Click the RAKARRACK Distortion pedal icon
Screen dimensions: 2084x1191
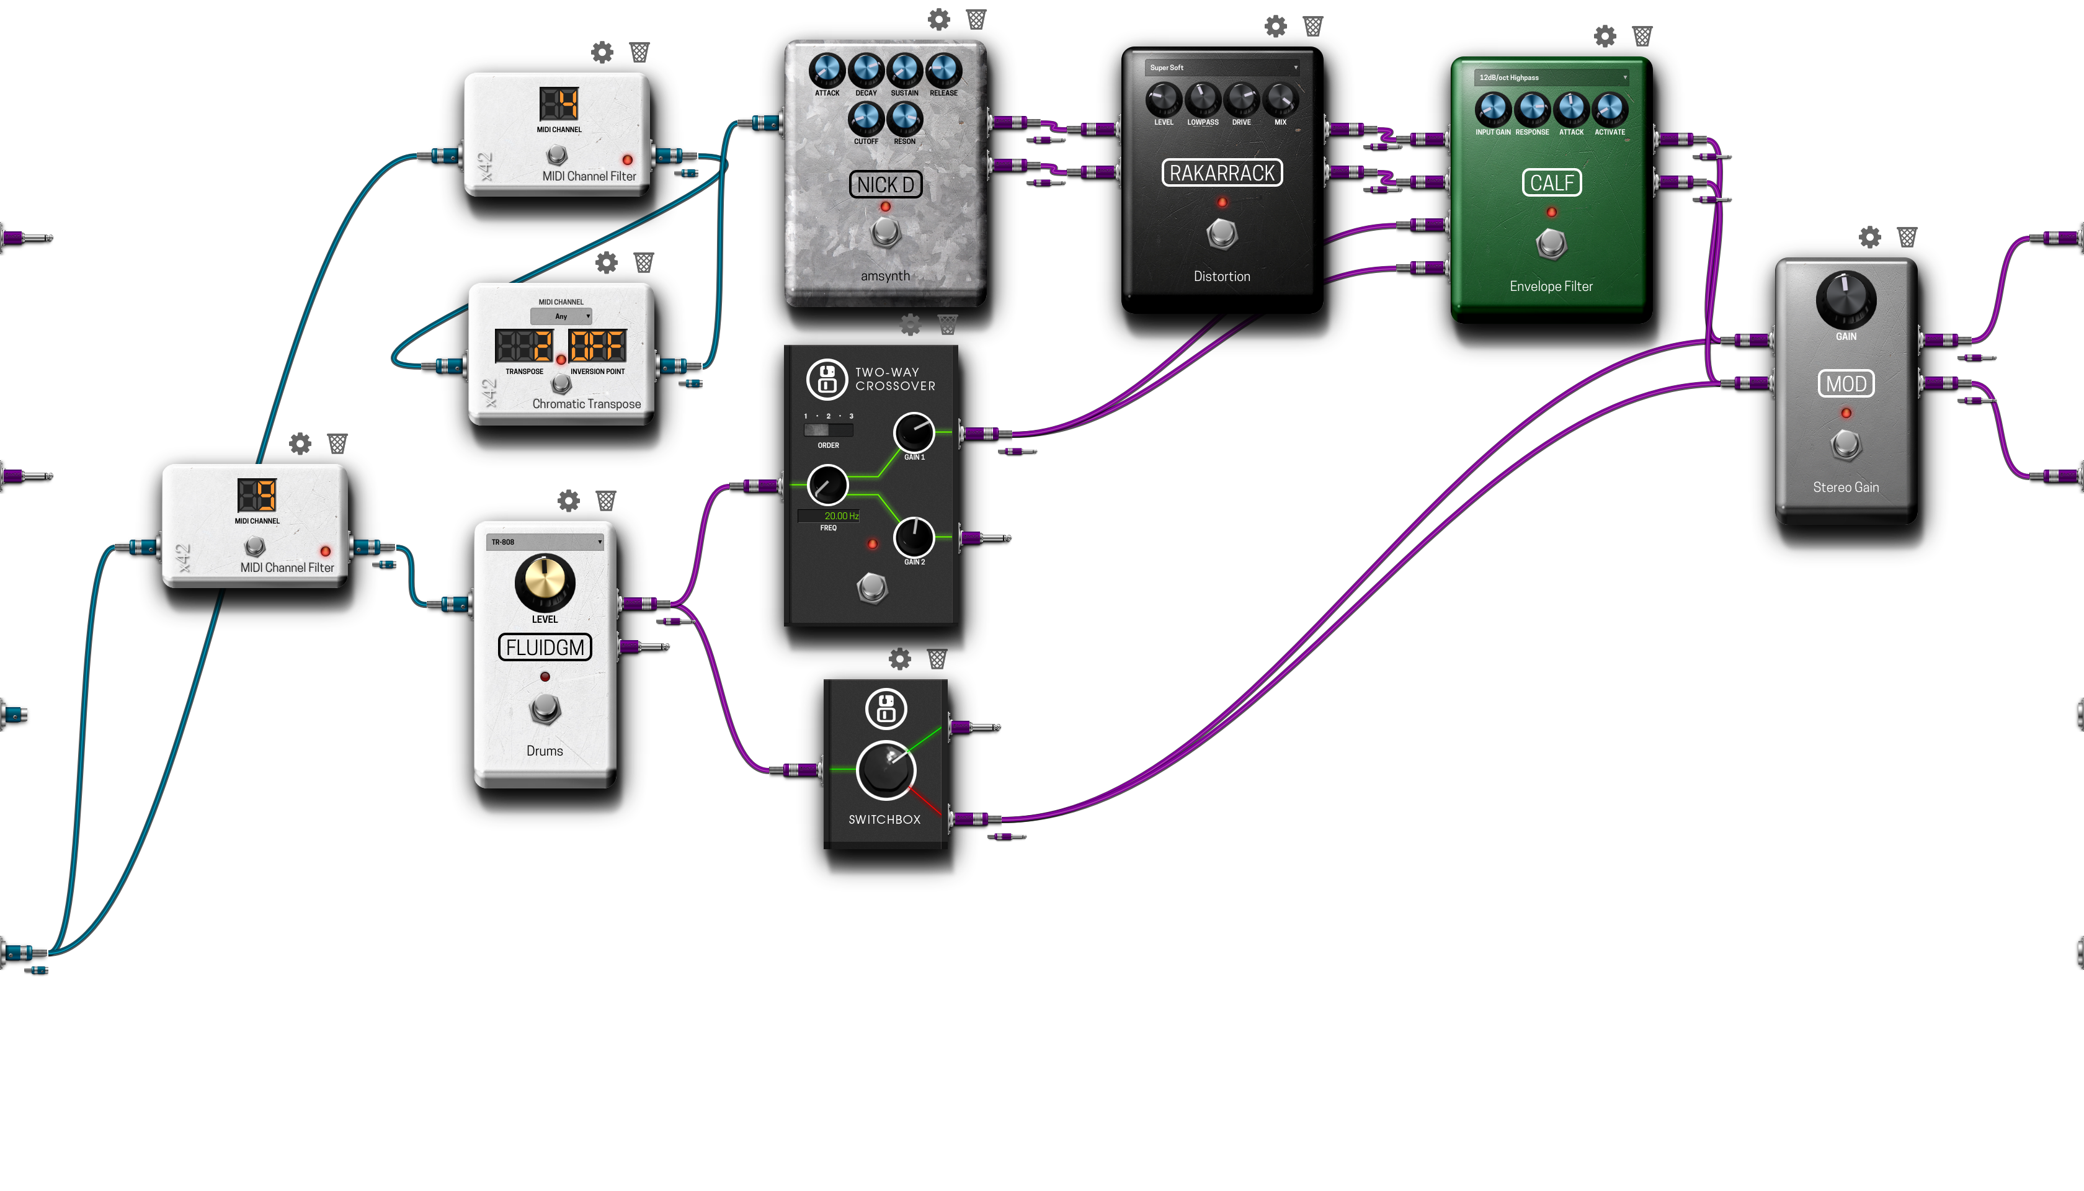[1224, 172]
